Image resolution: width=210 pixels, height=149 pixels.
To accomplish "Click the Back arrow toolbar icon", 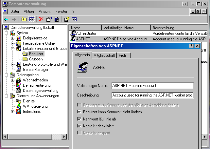I will (x=6, y=19).
